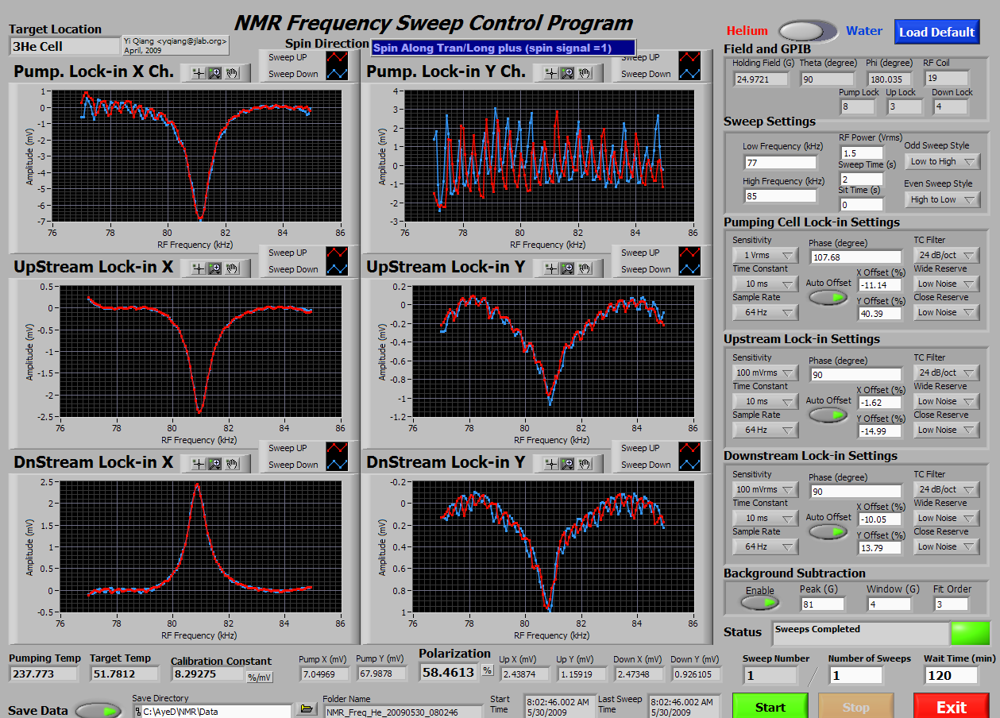Click Sweep UP red plot swatch of Pump X graph
Screen dimensions: 1000x718
(336, 57)
